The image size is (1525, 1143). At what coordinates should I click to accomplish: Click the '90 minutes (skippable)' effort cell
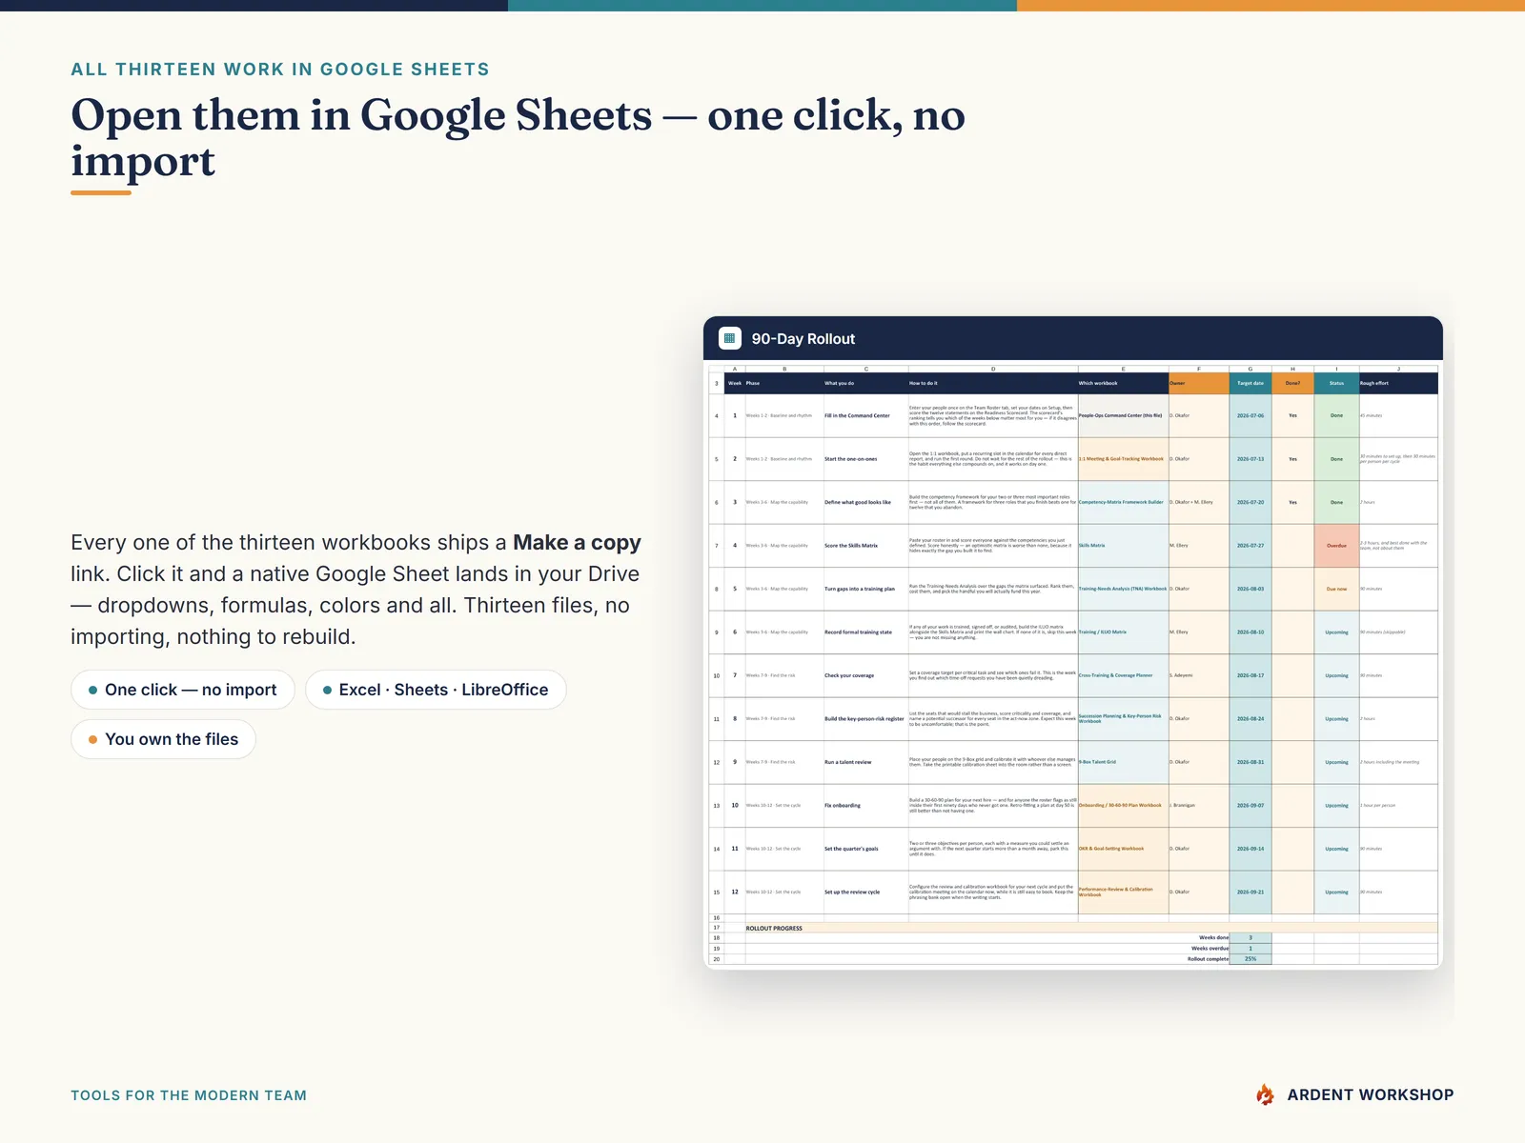[1398, 632]
